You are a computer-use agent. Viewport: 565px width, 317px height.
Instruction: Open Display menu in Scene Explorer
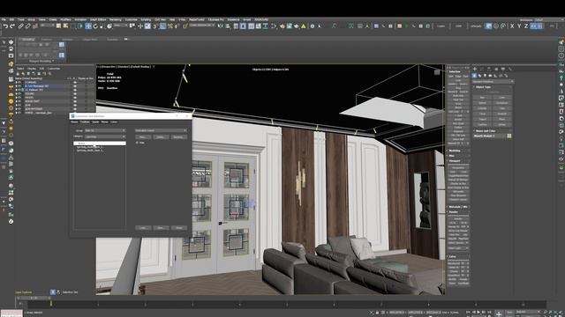click(32, 69)
